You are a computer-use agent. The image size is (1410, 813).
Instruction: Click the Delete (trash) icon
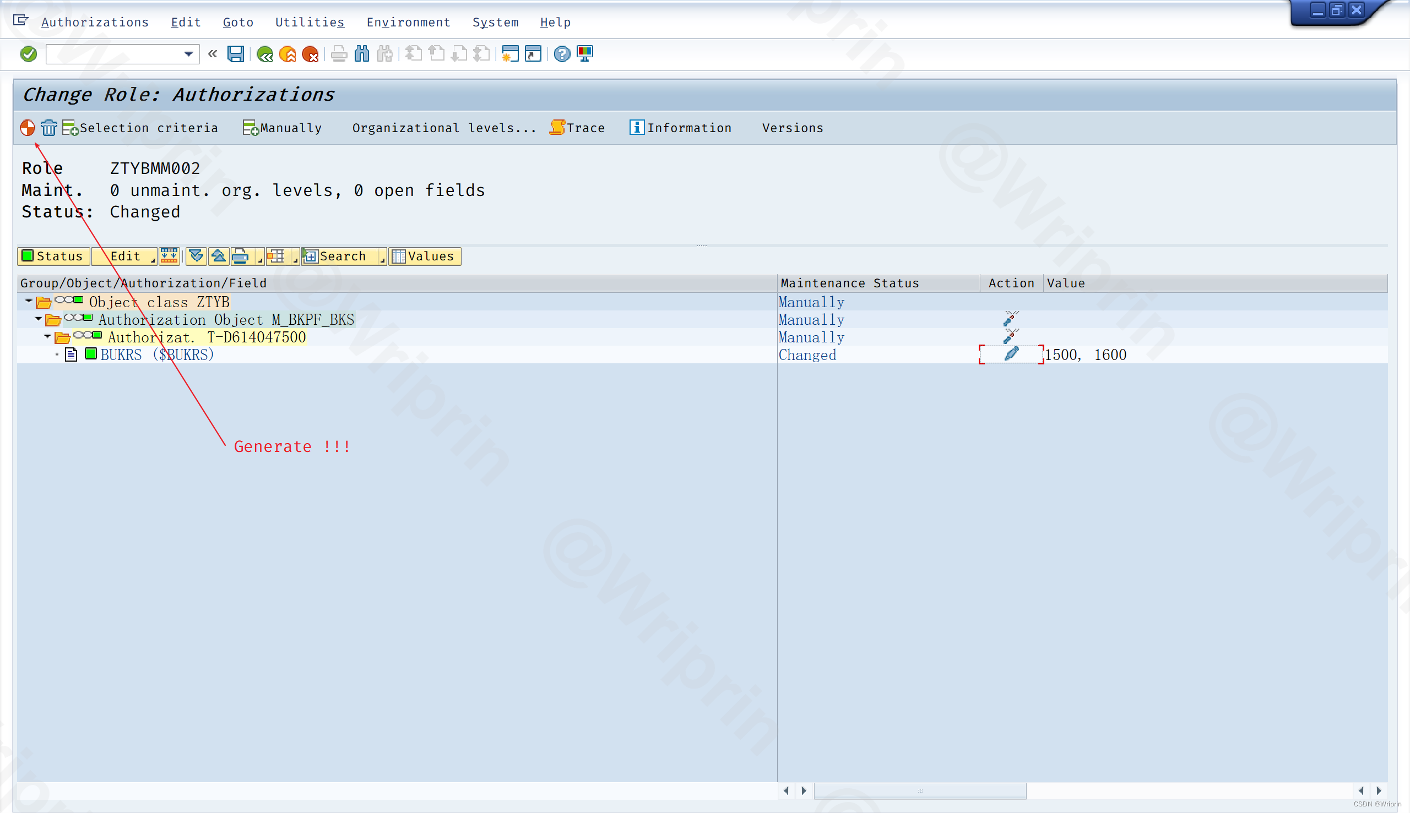click(49, 127)
